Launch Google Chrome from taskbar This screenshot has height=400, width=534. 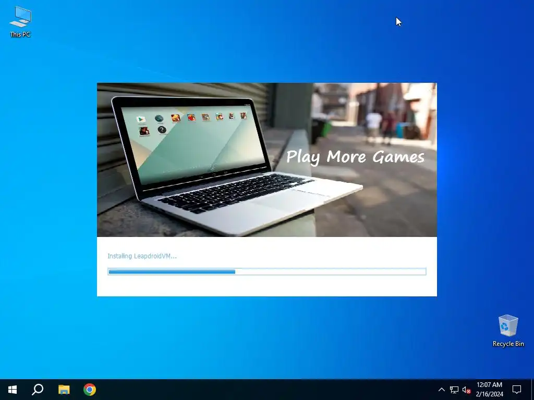point(90,390)
